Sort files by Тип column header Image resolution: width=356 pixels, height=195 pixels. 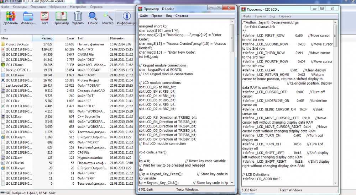coord(80,38)
